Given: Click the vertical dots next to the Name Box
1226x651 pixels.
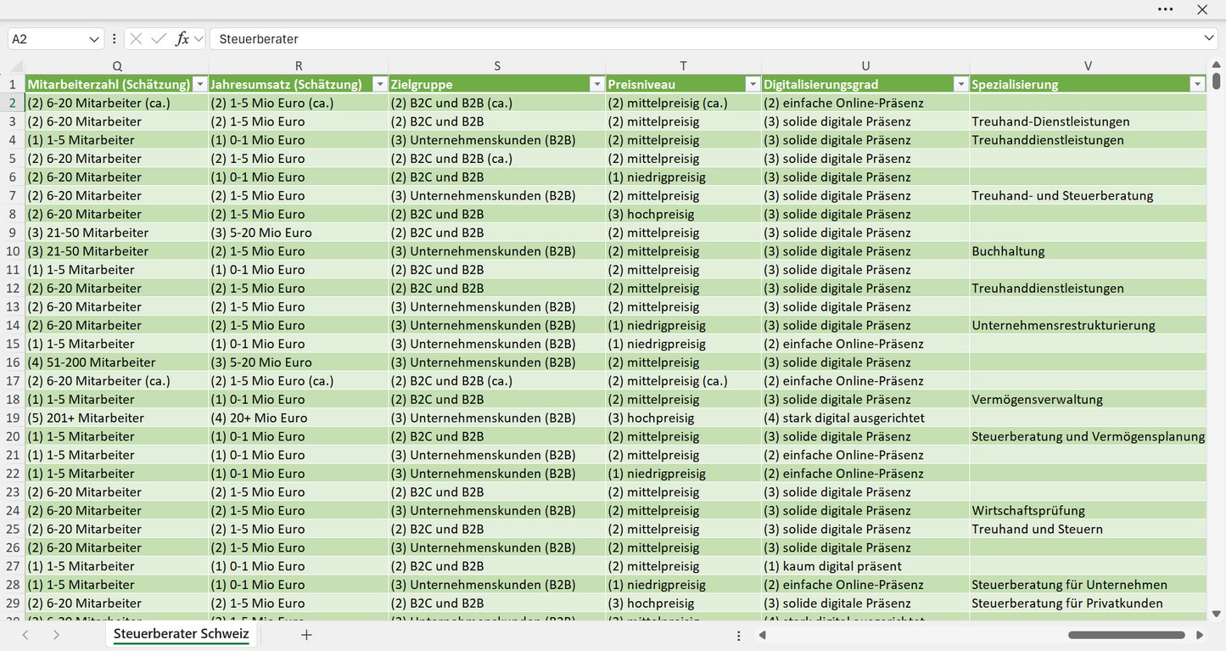Looking at the screenshot, I should click(114, 39).
